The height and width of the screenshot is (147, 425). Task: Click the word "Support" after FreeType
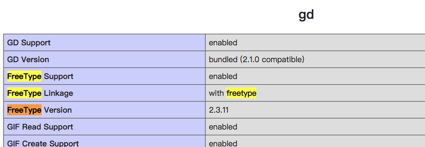point(58,76)
